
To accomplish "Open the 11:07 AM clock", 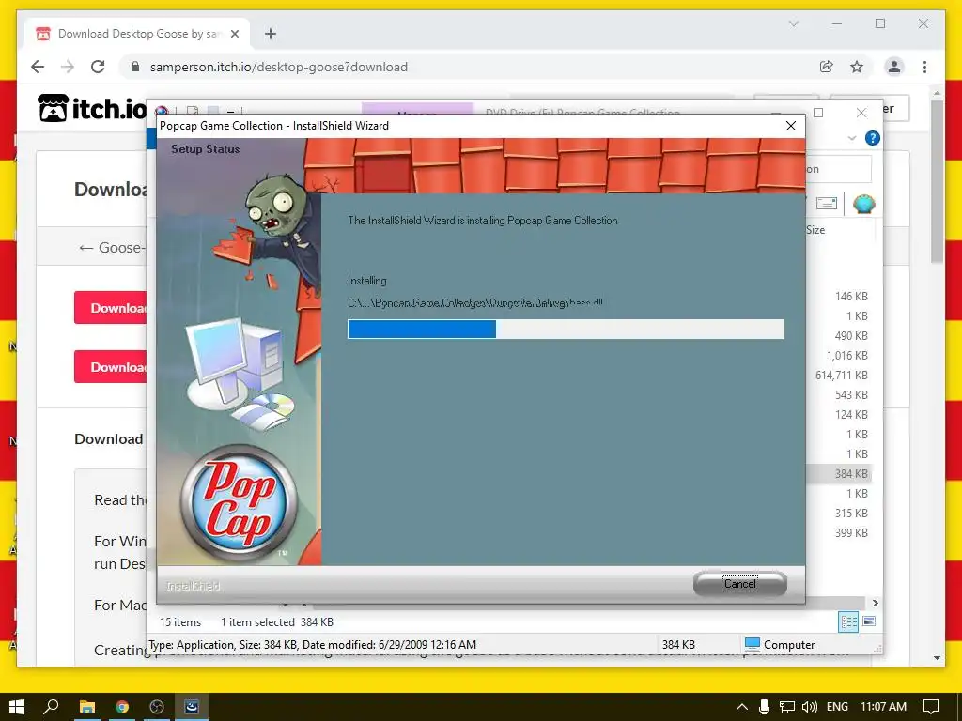I will click(x=883, y=707).
